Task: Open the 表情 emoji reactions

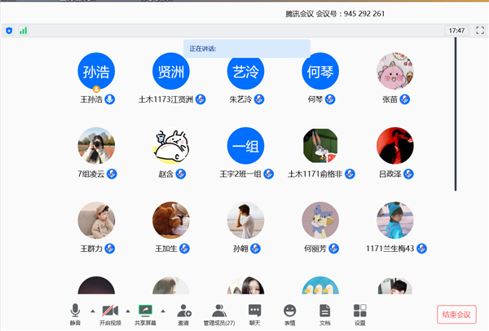Action: [x=289, y=312]
